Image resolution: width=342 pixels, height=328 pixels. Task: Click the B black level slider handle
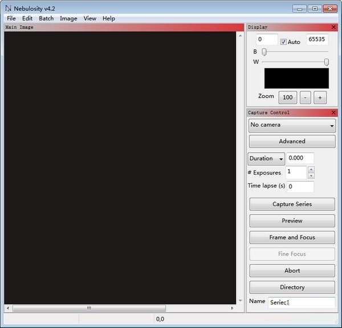[x=264, y=52]
